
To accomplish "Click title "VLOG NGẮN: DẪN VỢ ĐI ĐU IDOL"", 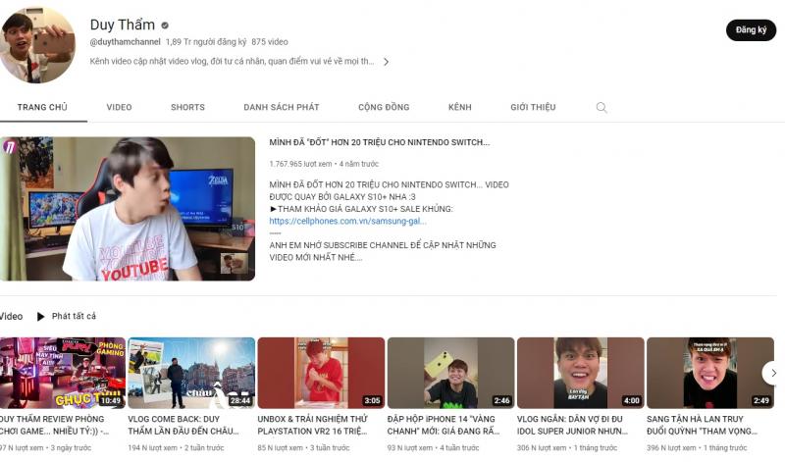I will 572,425.
